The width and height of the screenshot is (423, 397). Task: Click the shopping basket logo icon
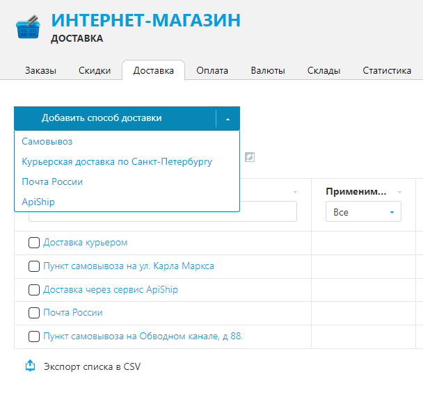(x=28, y=27)
